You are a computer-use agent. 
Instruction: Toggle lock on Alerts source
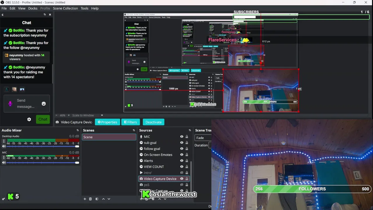click(187, 161)
